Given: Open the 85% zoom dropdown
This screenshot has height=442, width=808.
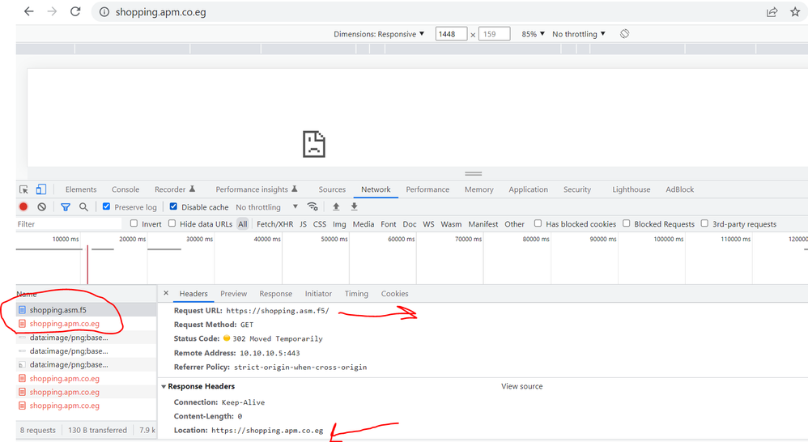Looking at the screenshot, I should coord(533,34).
